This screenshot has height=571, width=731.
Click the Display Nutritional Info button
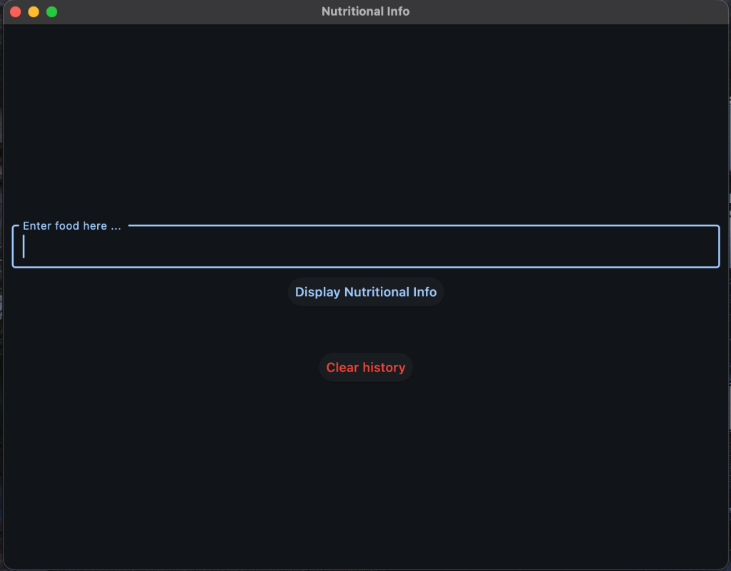coord(365,292)
